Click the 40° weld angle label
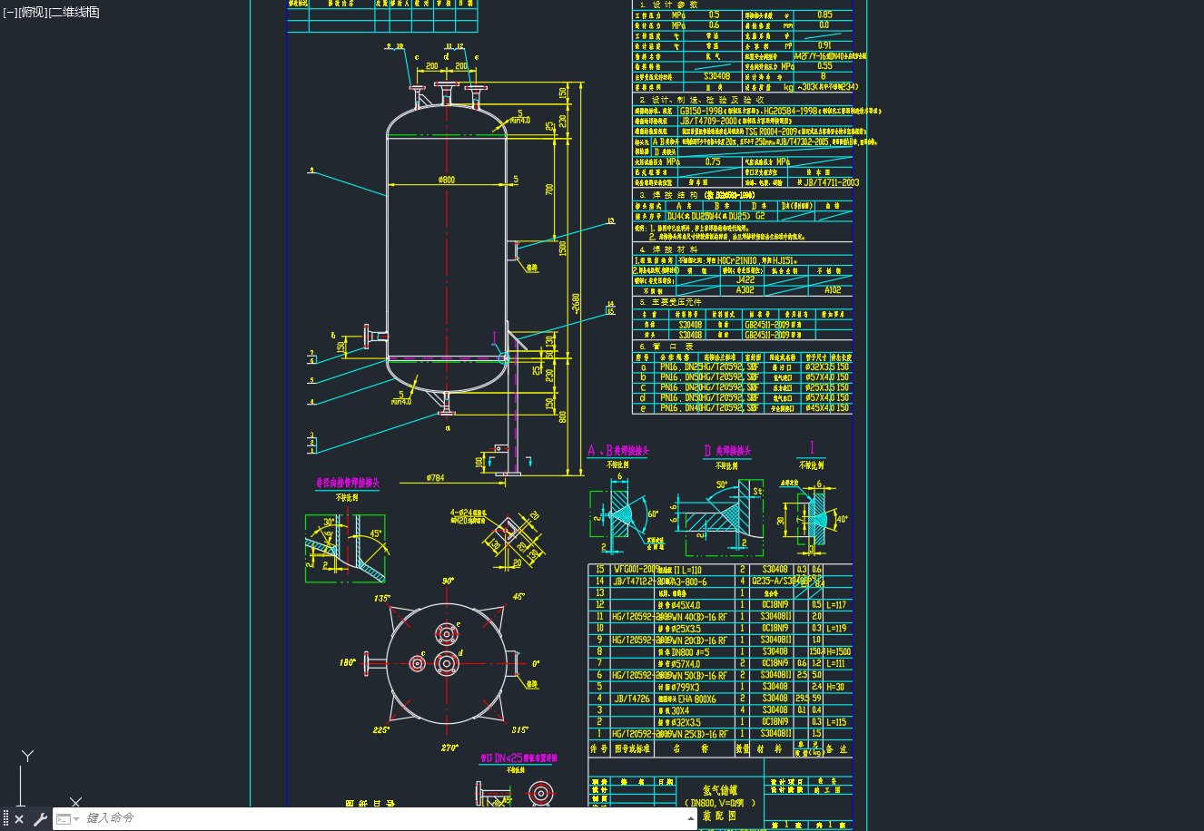The width and height of the screenshot is (1204, 831). click(842, 520)
